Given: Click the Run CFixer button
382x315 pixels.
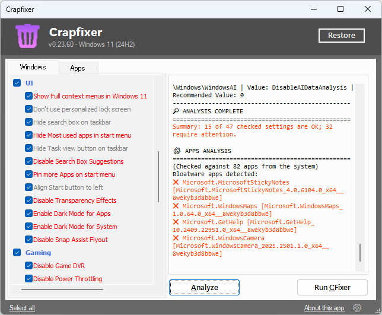Looking at the screenshot, I should click(332, 288).
